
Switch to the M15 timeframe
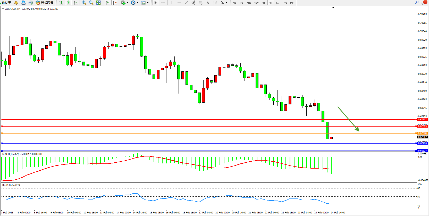(249, 3)
